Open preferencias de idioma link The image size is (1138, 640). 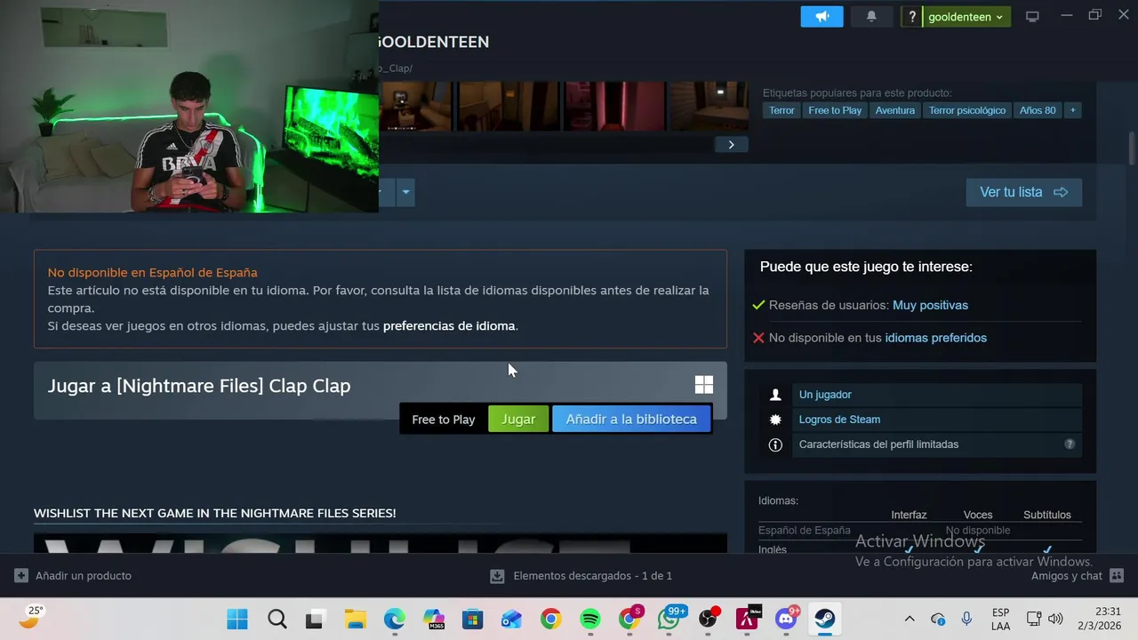(x=449, y=326)
